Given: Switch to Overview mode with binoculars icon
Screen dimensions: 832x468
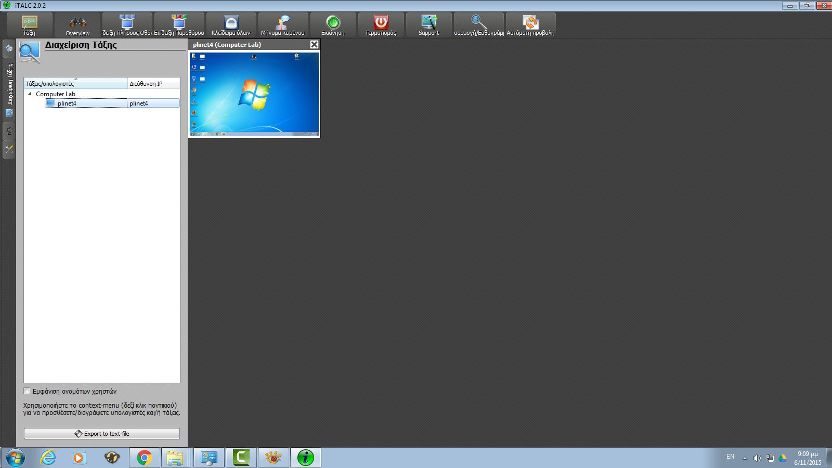Looking at the screenshot, I should (x=77, y=25).
